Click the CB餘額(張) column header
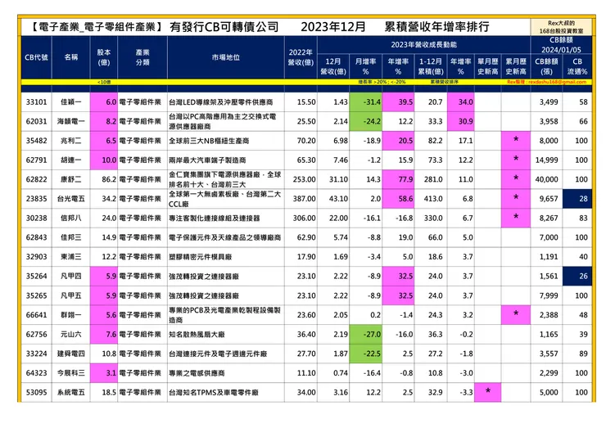Image resolution: width=606 pixels, height=428 pixels. coord(546,66)
